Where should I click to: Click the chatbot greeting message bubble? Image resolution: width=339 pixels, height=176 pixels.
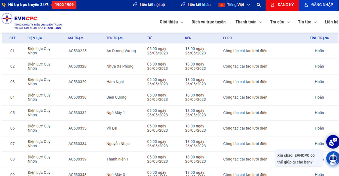tap(298, 159)
